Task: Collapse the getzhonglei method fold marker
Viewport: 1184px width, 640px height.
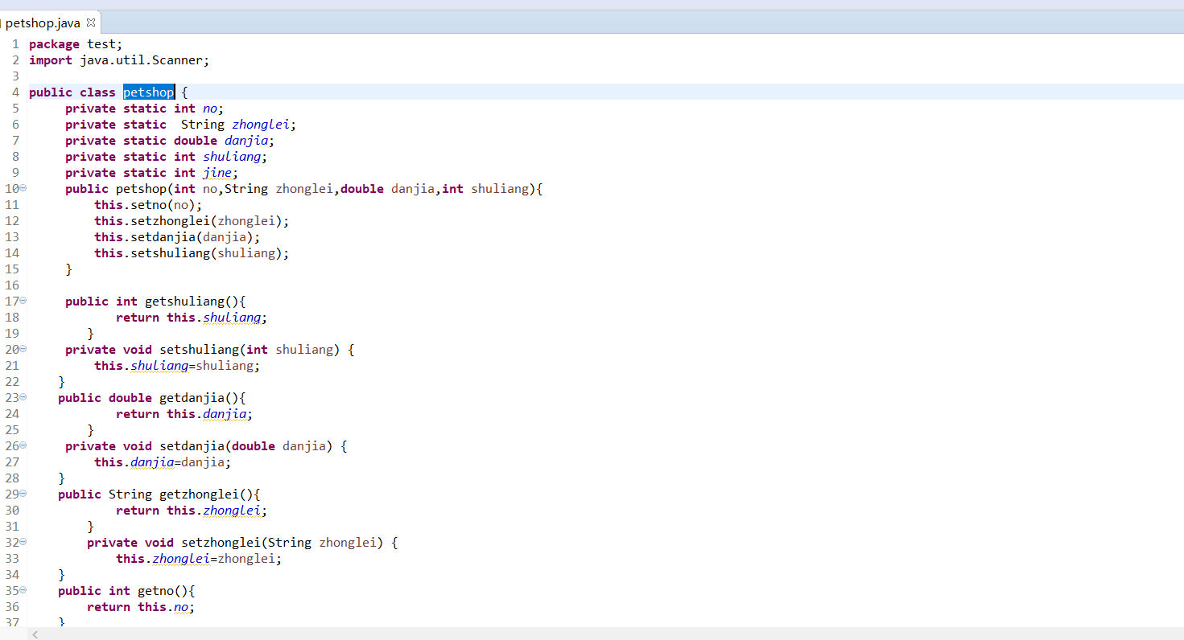Action: pyautogui.click(x=23, y=494)
